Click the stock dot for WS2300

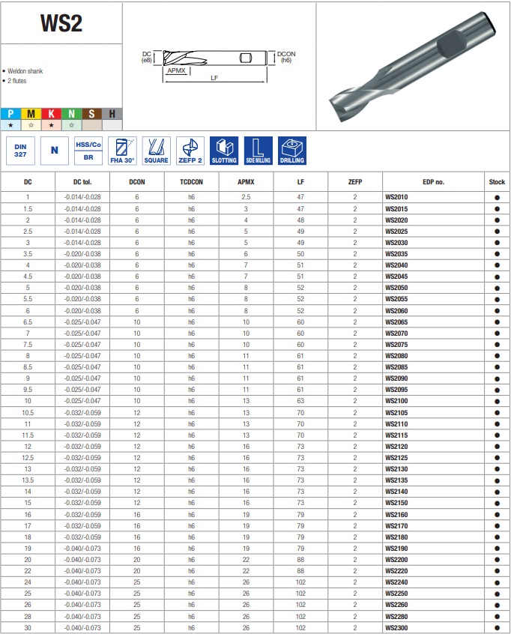[497, 628]
